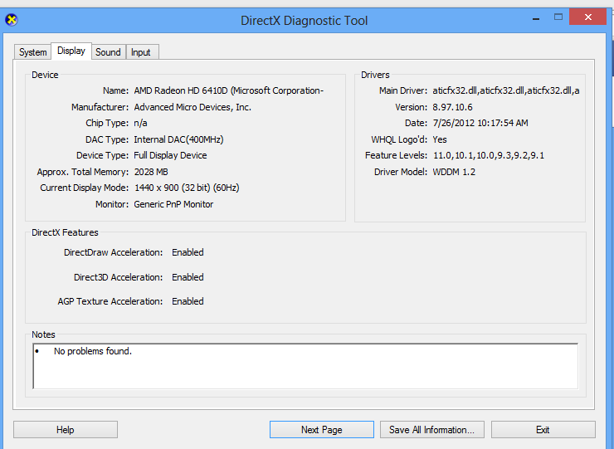
Task: Click the DirectX icon in the title bar
Action: pos(12,20)
